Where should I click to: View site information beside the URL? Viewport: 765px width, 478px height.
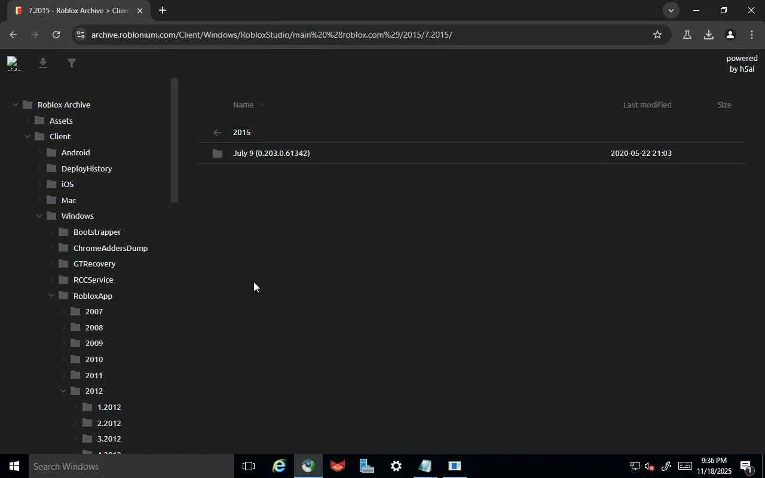(81, 35)
